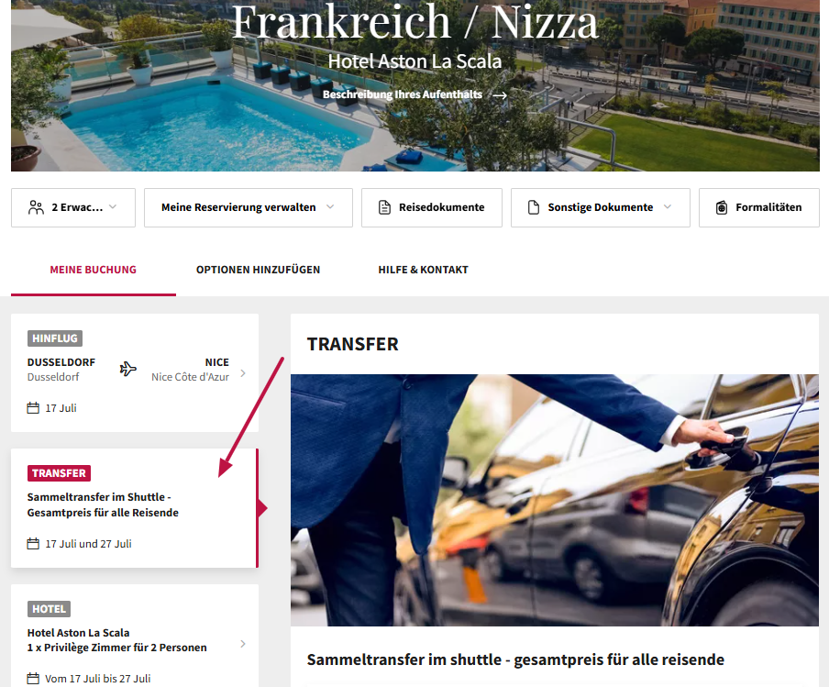Image resolution: width=829 pixels, height=687 pixels.
Task: Click the calendar icon in Transfer card
Action: [x=33, y=544]
